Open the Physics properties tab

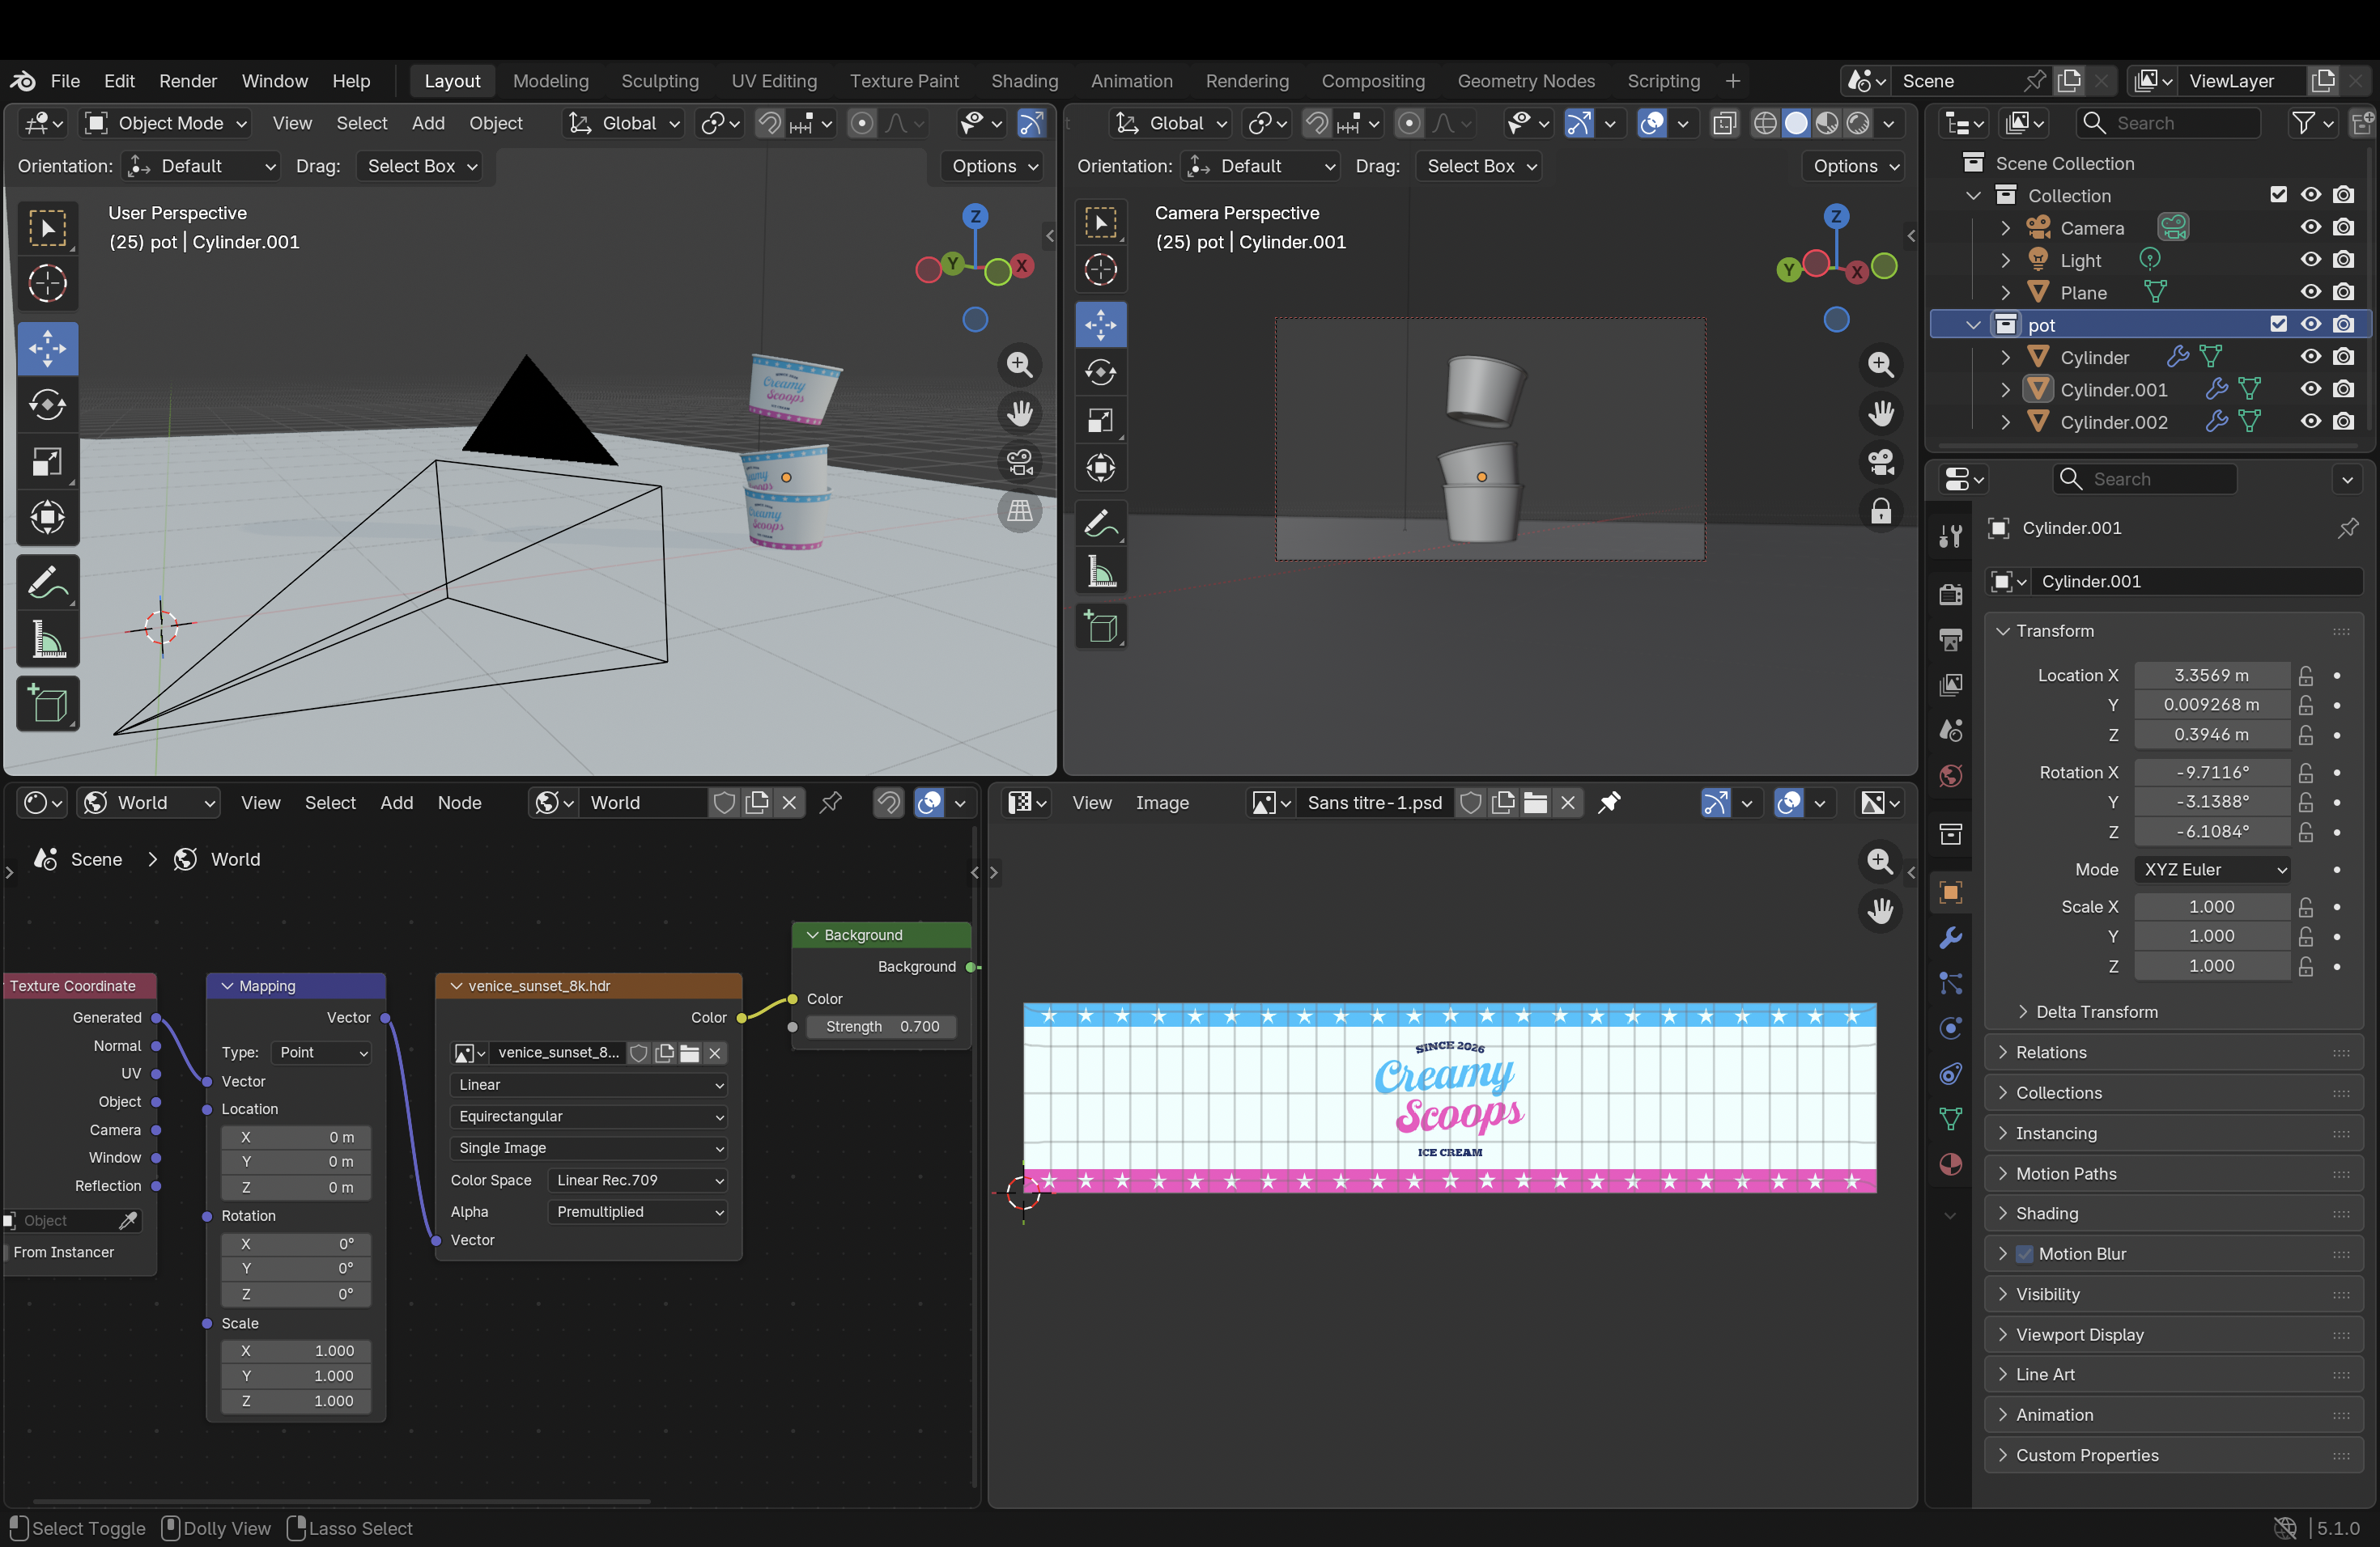click(x=1950, y=1028)
